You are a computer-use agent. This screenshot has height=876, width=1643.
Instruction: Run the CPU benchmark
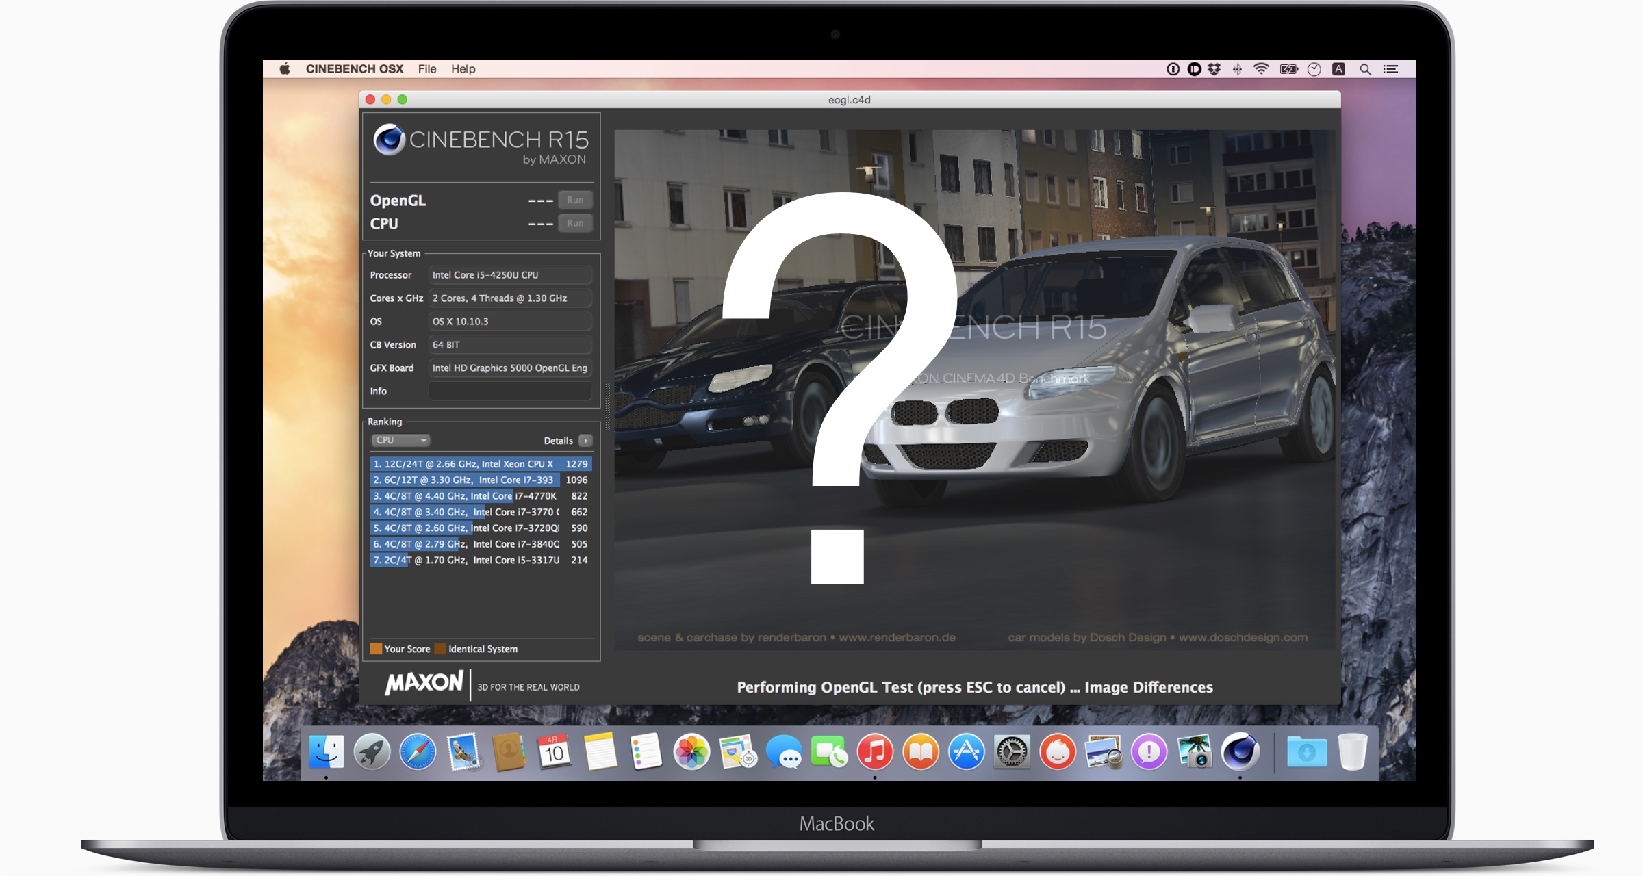click(575, 223)
